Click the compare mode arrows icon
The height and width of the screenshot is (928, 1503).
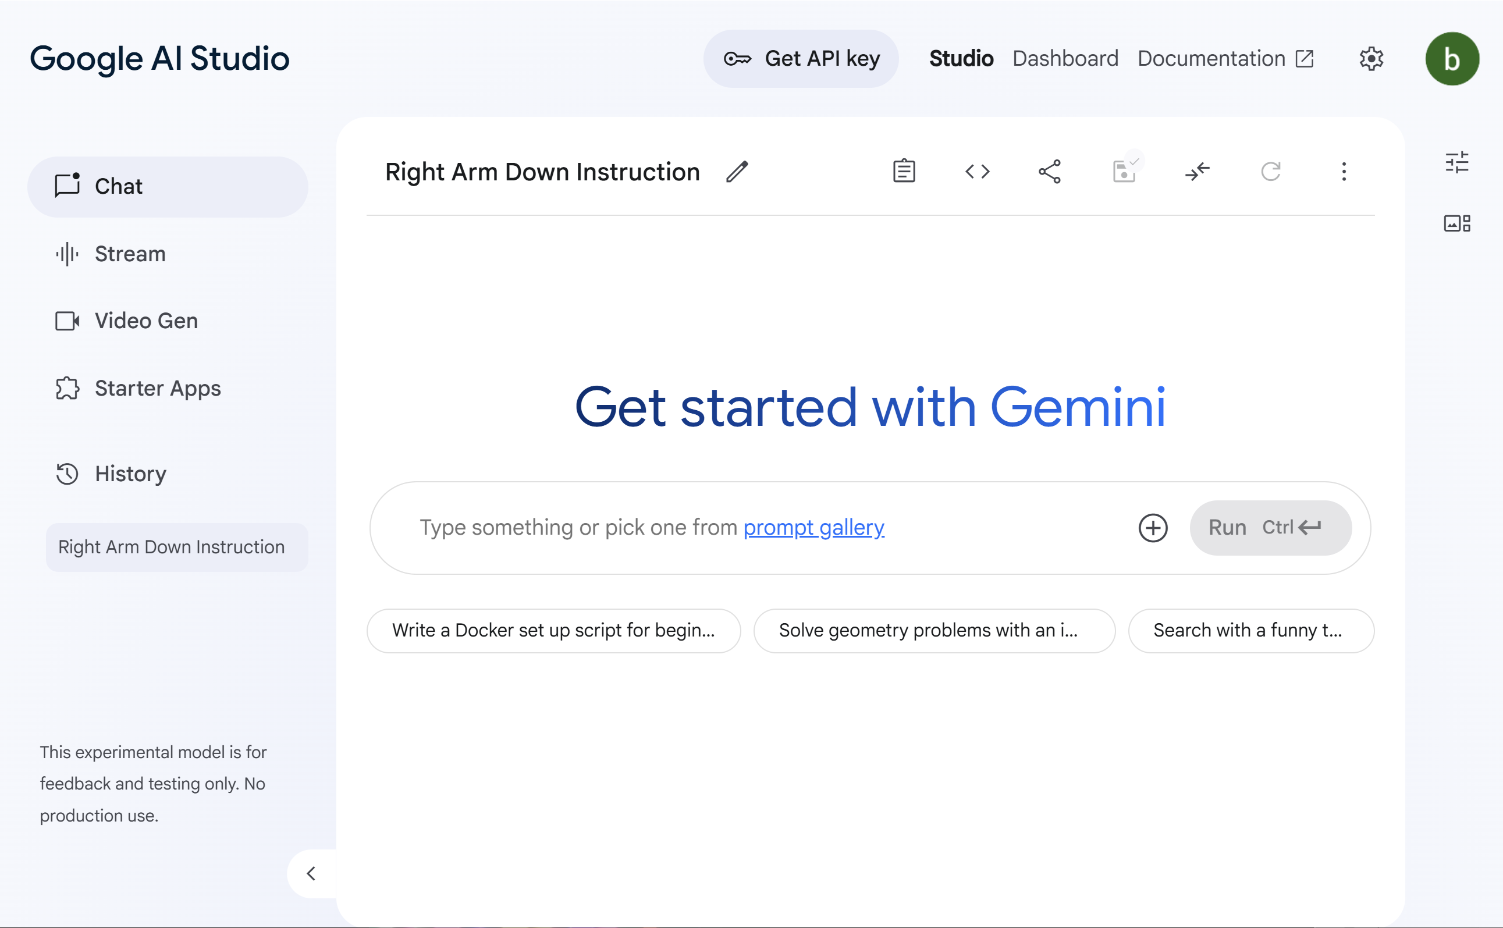[x=1197, y=171]
